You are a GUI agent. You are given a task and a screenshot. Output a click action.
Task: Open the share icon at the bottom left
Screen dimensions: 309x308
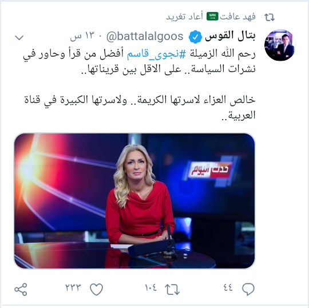click(21, 290)
